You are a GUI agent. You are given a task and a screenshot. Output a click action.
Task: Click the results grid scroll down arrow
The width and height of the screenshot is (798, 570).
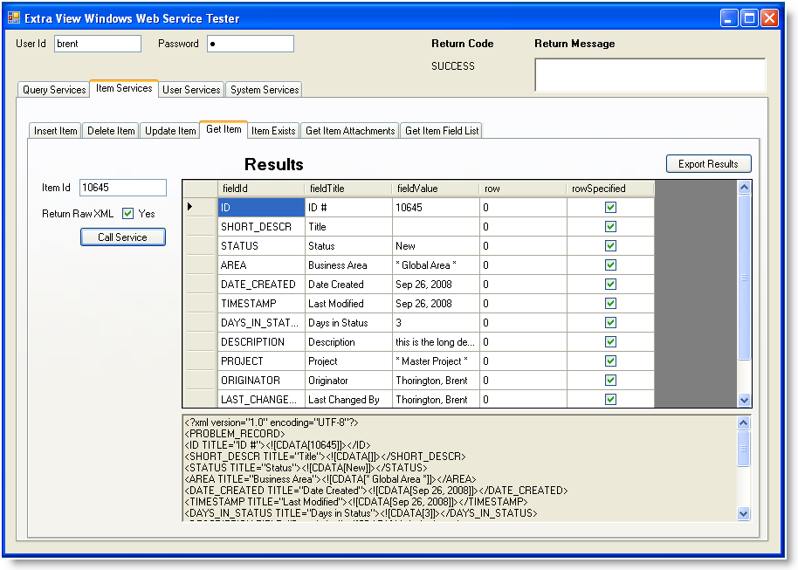pyautogui.click(x=744, y=400)
